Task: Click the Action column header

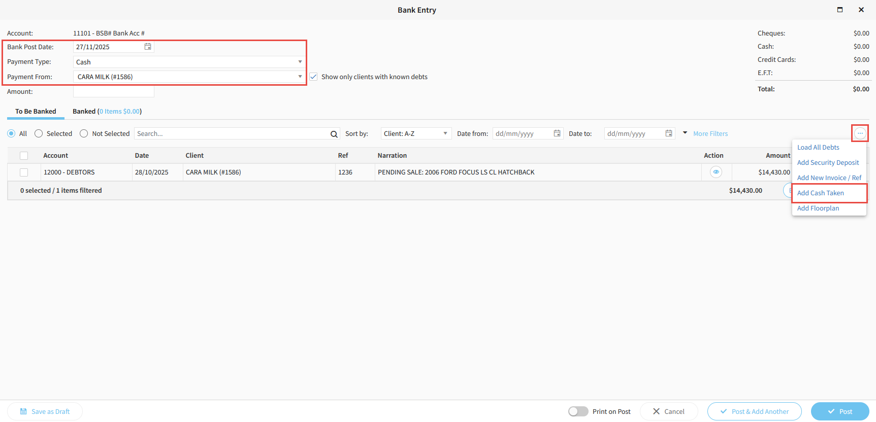Action: pos(713,156)
